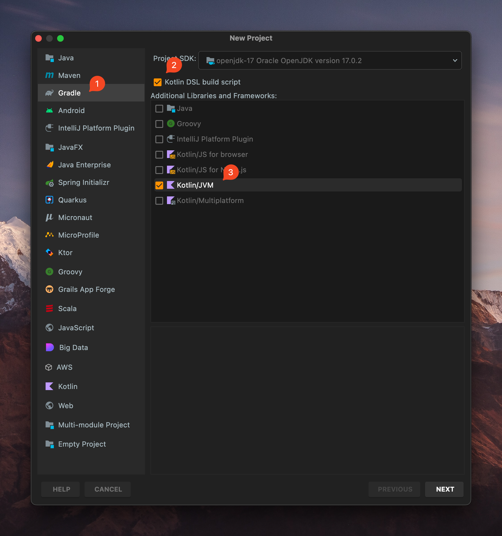Choose Java Enterprise generator
Screen dimensions: 502x536
click(x=91, y=165)
